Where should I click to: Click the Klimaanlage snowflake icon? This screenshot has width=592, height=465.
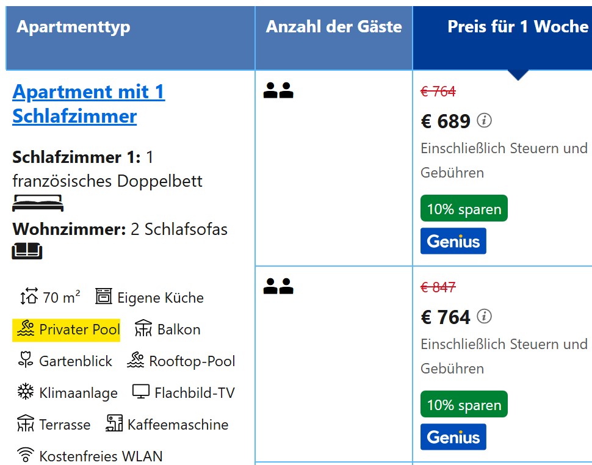point(26,392)
